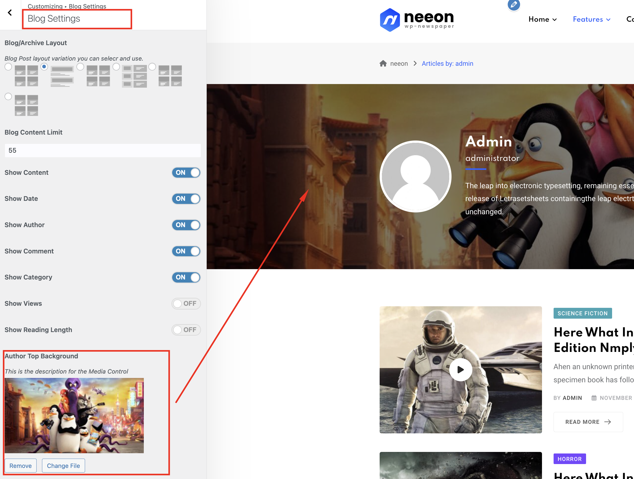Play video on the astronaut post

tap(461, 369)
